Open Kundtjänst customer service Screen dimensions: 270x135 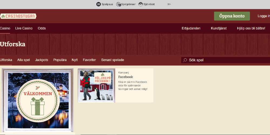(x=219, y=28)
